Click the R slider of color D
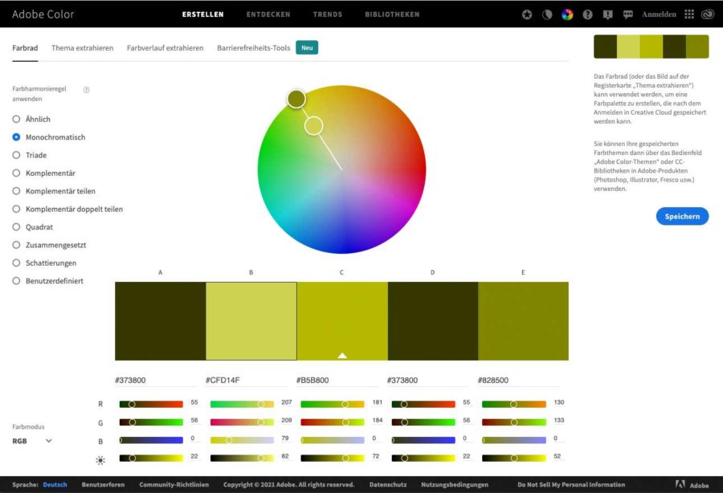Screen dimensions: 723x493 point(423,404)
